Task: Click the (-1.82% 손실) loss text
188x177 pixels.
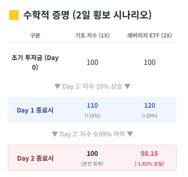Action: pyautogui.click(x=149, y=163)
